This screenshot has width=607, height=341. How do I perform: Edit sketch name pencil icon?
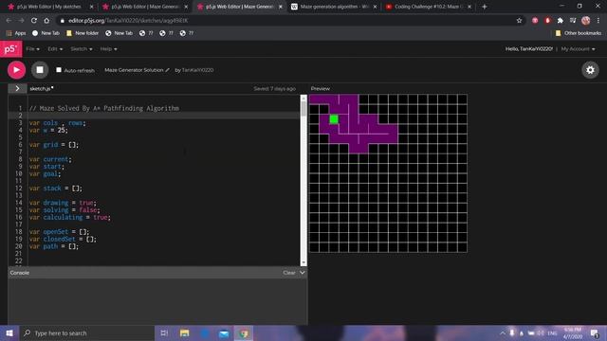coord(167,70)
